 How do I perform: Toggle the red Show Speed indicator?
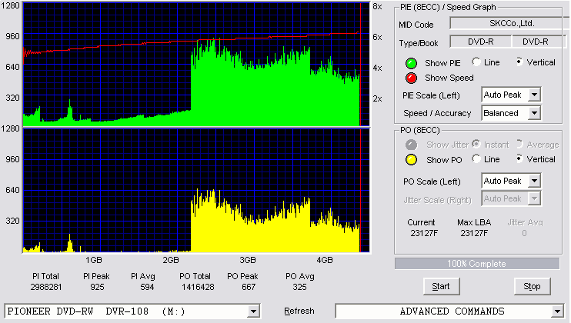click(x=411, y=78)
